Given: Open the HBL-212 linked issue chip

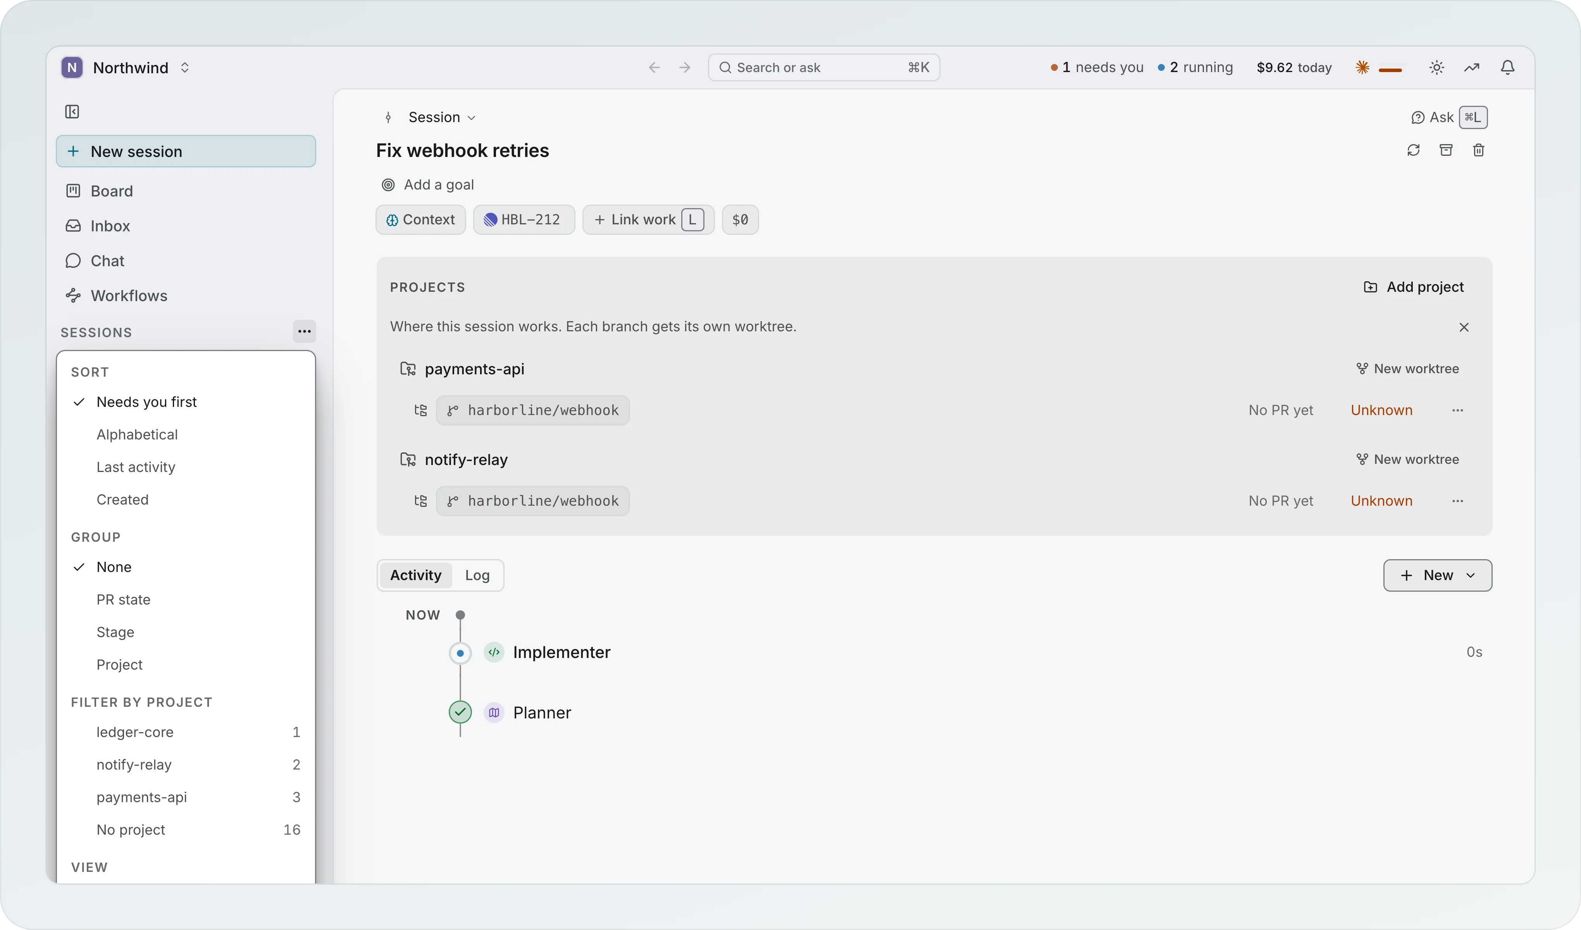Looking at the screenshot, I should (524, 220).
